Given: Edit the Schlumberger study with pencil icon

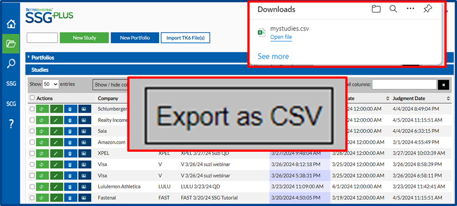Looking at the screenshot, I should 56,109.
